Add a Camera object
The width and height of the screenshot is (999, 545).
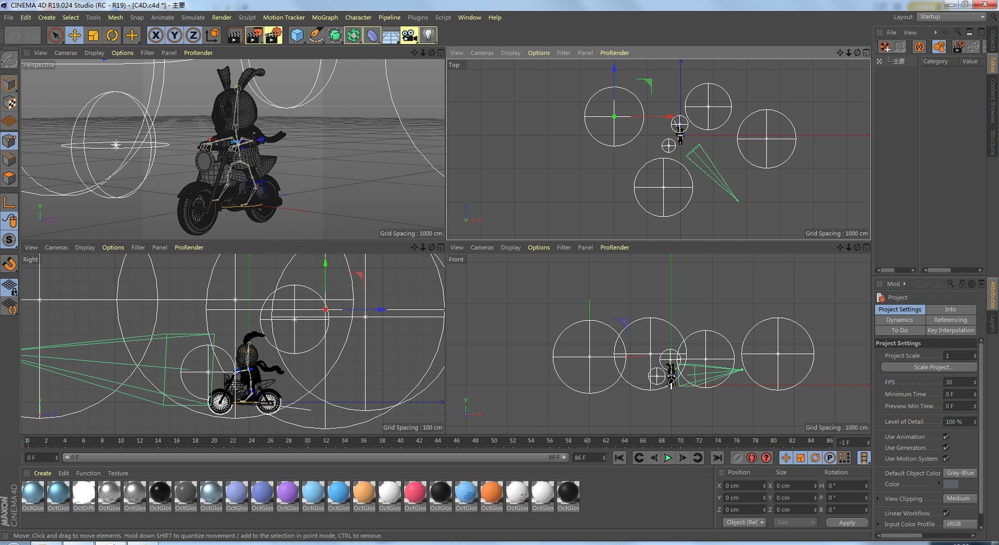point(409,35)
